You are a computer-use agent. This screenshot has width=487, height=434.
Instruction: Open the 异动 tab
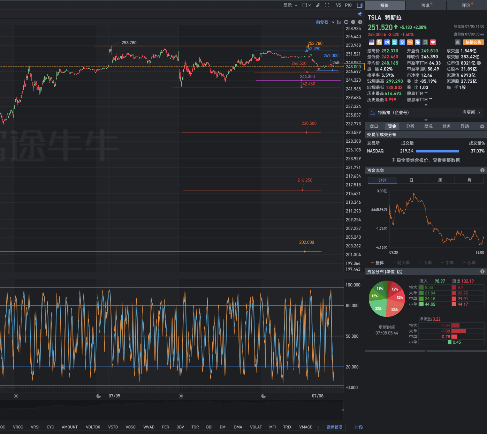click(x=465, y=126)
